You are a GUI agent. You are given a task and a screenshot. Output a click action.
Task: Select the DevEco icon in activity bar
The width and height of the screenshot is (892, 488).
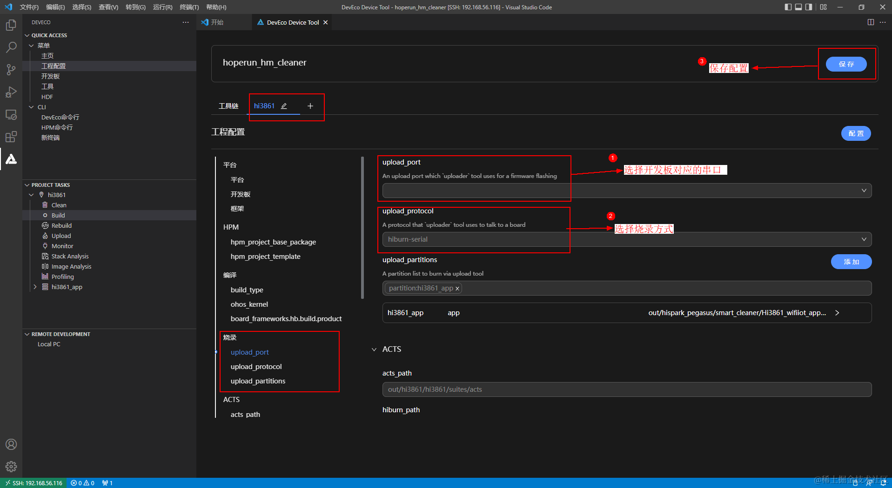pyautogui.click(x=11, y=159)
